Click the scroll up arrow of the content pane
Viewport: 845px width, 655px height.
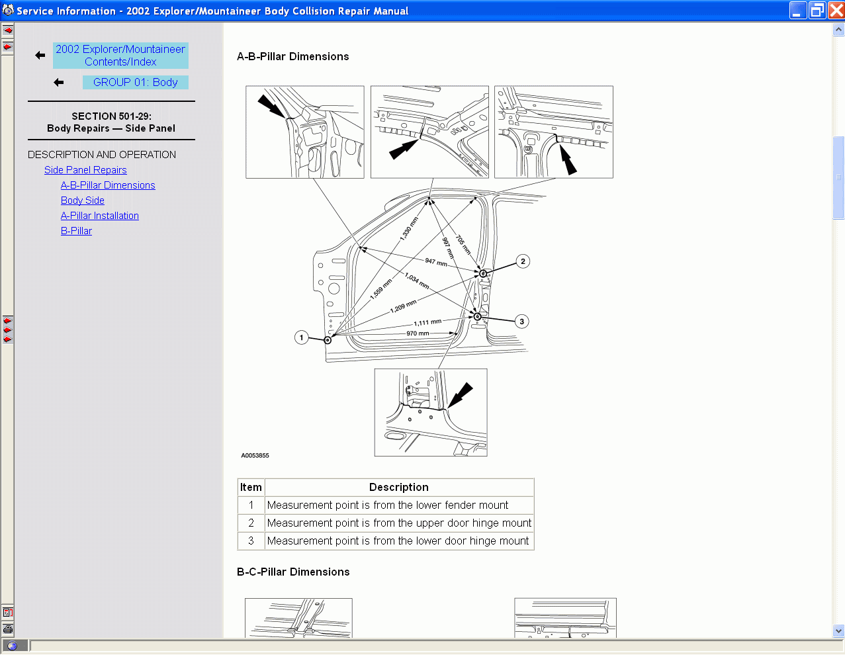tap(838, 30)
